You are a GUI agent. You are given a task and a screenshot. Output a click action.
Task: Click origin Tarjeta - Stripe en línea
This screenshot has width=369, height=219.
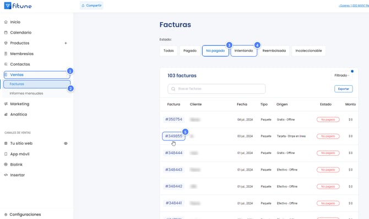[291, 136]
